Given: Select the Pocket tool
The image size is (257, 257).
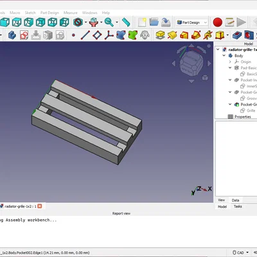Looking at the screenshot, I should tap(237, 35).
